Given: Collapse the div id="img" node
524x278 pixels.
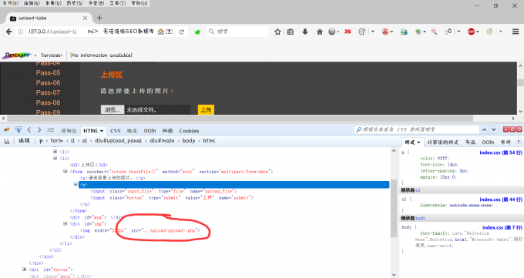Looking at the screenshot, I should tap(65, 223).
